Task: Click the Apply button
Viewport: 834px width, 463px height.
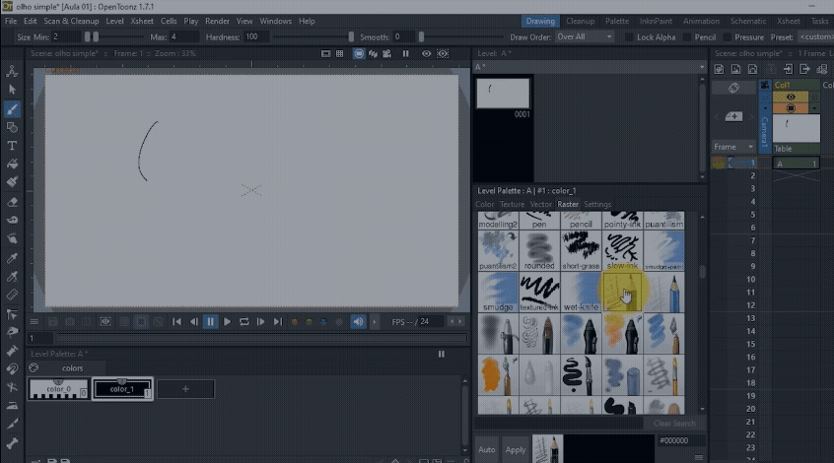Action: point(516,450)
